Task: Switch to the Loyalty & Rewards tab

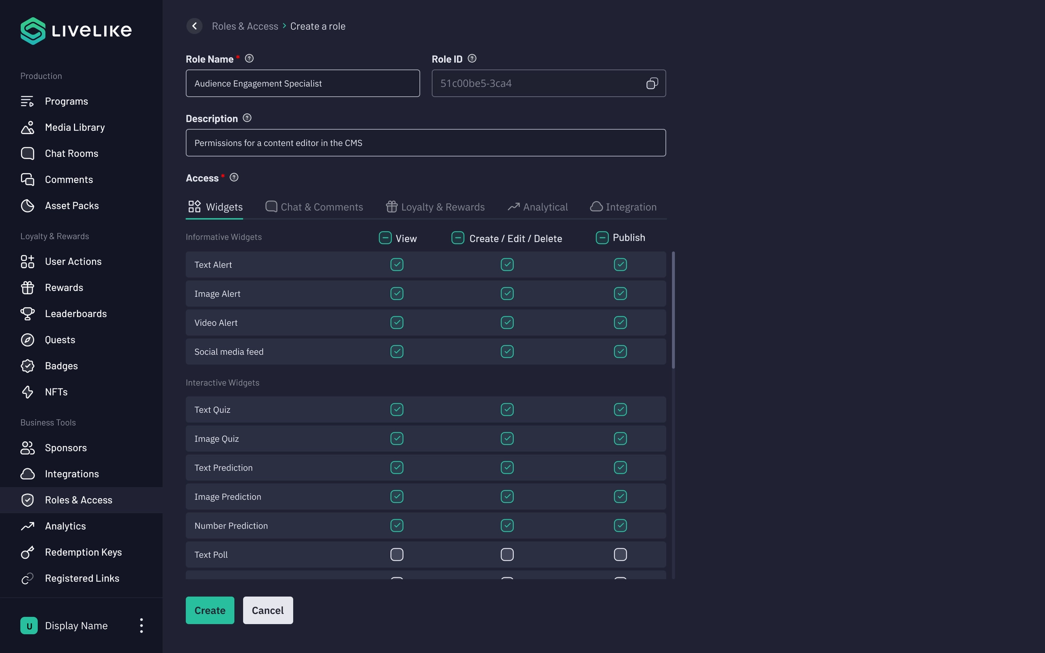Action: coord(435,207)
